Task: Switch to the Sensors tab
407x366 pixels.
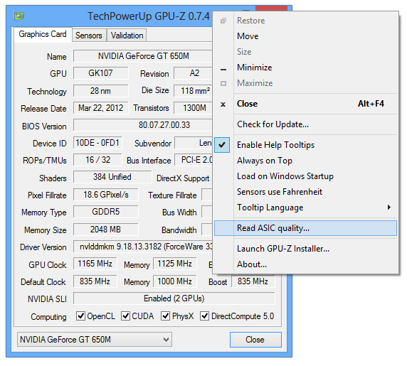Action: [89, 36]
